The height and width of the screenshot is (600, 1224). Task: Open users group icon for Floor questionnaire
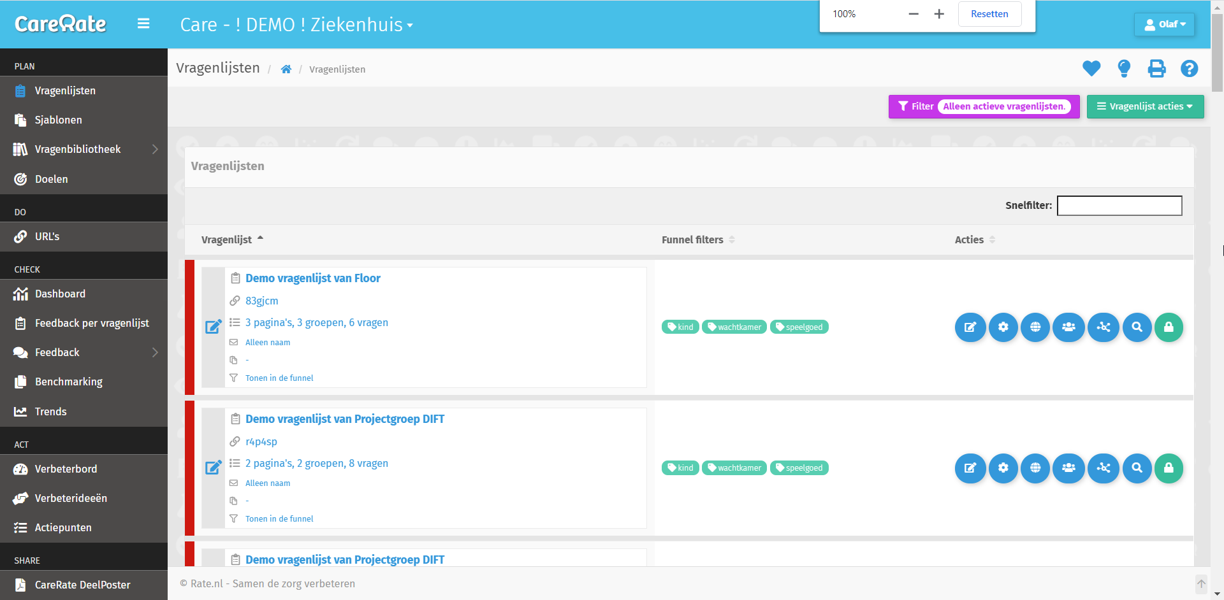(1068, 327)
